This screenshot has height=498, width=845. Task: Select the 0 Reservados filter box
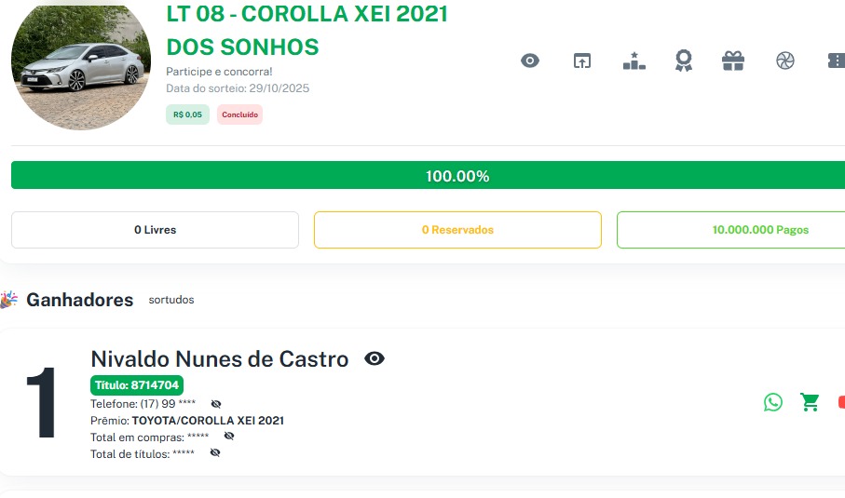click(457, 230)
